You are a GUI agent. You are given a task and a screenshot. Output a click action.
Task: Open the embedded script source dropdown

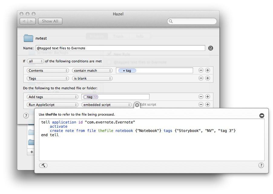106,105
